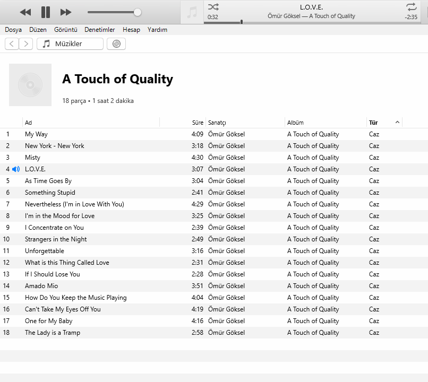Open the Denetimler menu
This screenshot has width=428, height=382.
point(100,30)
